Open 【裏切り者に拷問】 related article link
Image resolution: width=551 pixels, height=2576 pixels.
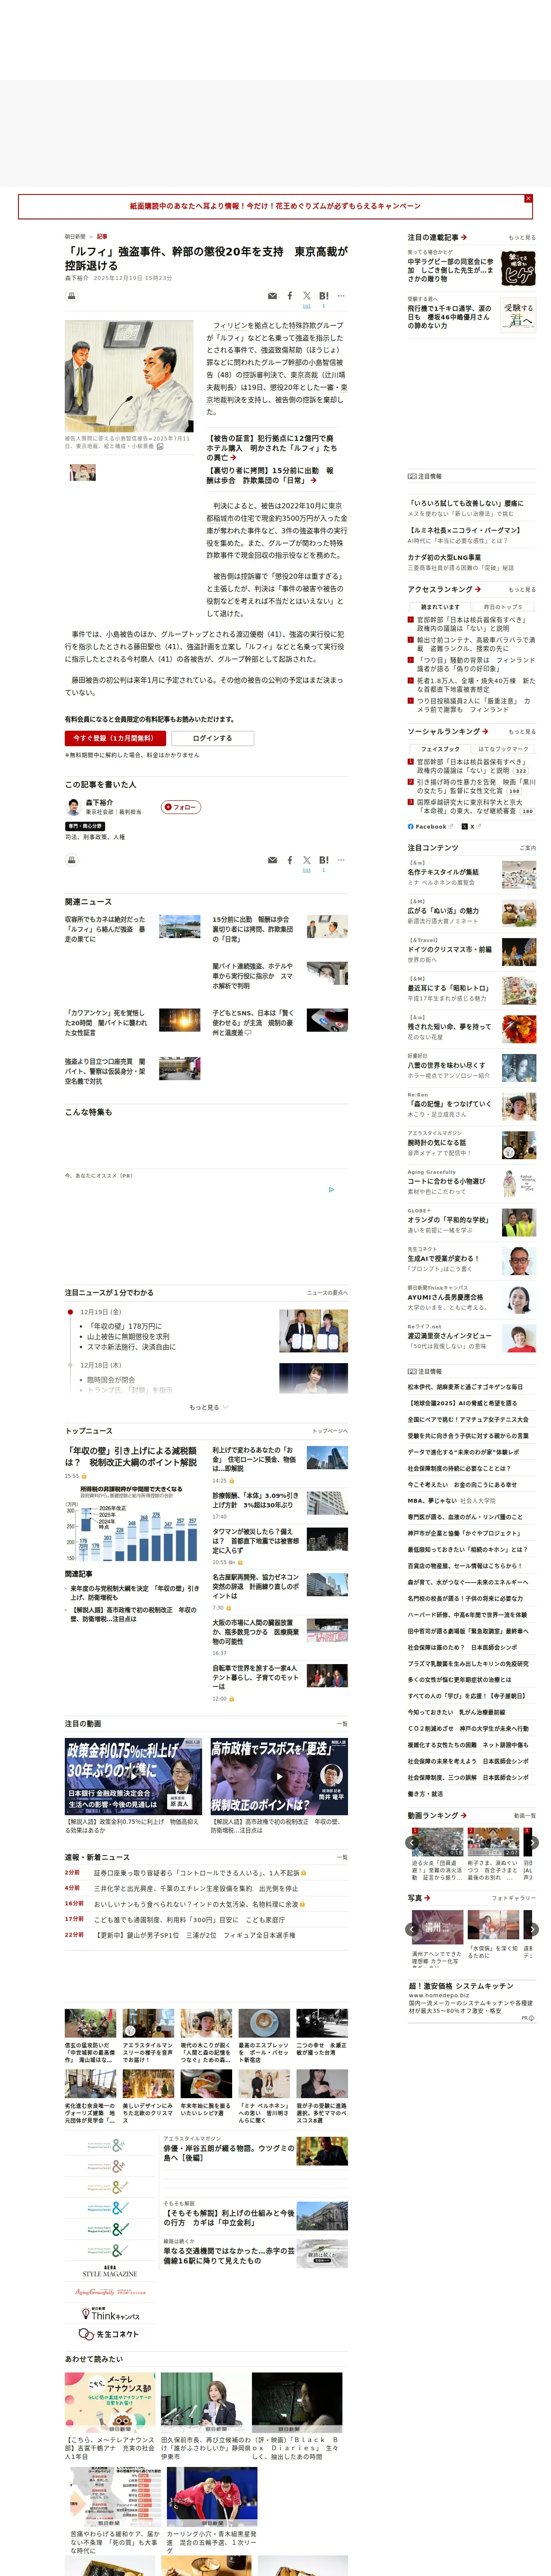coord(270,475)
